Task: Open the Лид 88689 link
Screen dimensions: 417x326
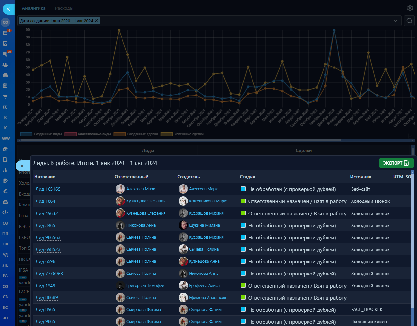Action: [x=47, y=298]
